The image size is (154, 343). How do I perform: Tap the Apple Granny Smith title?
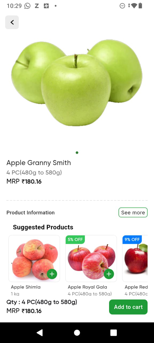39,163
